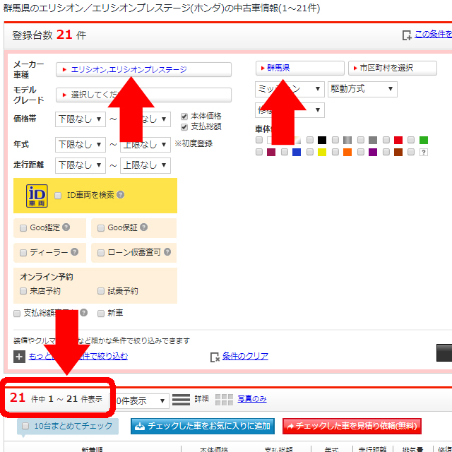
Task: Check the 10台まとめてチェック checkbox
Action: [25, 426]
